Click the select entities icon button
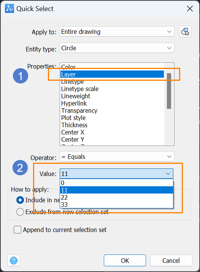 click(185, 32)
